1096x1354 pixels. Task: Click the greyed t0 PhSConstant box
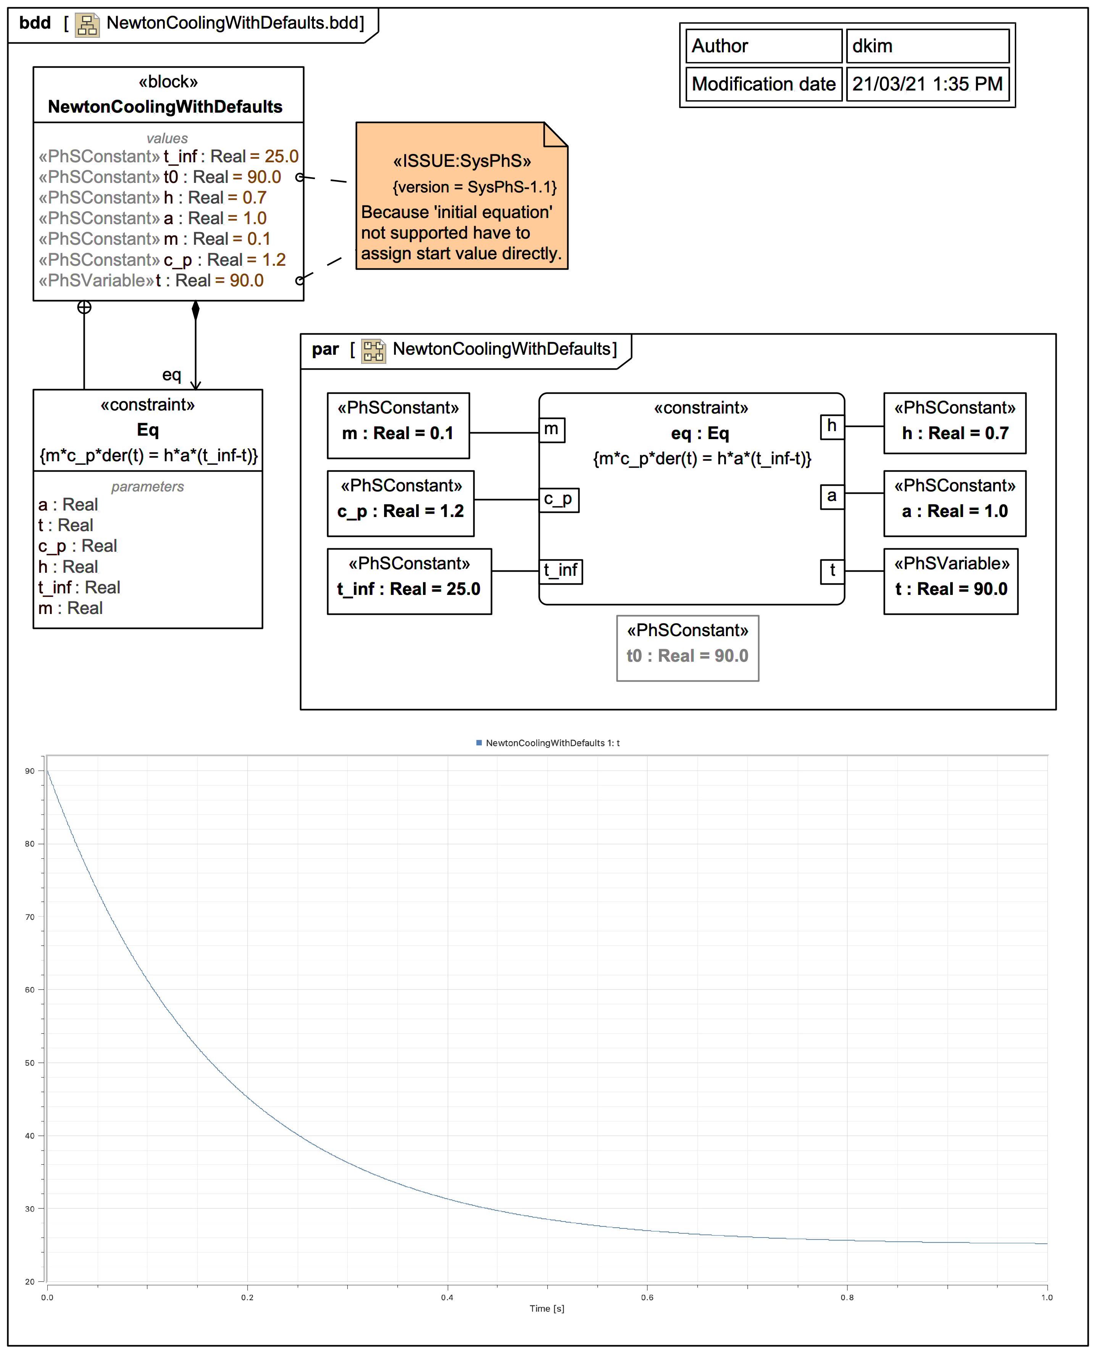coord(687,649)
